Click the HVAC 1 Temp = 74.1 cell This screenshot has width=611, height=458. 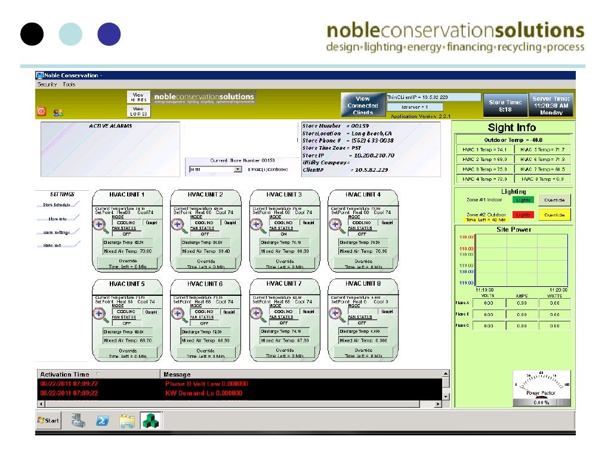pyautogui.click(x=485, y=150)
